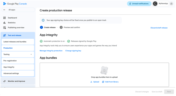Click the Create production release heading
Screen dimensions: 176x96
point(56,10)
